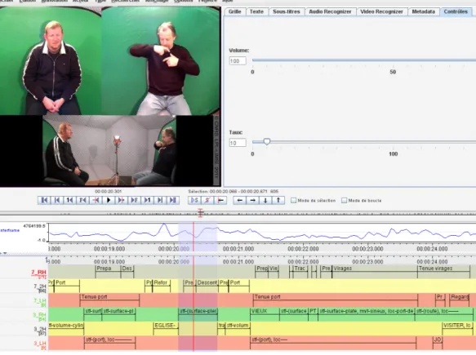This screenshot has height=355, width=476.
Task: Open the Grille tab
Action: click(234, 11)
